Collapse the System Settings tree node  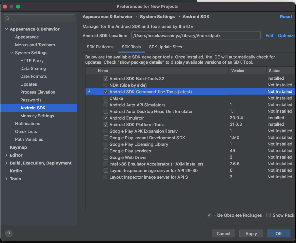point(11,53)
